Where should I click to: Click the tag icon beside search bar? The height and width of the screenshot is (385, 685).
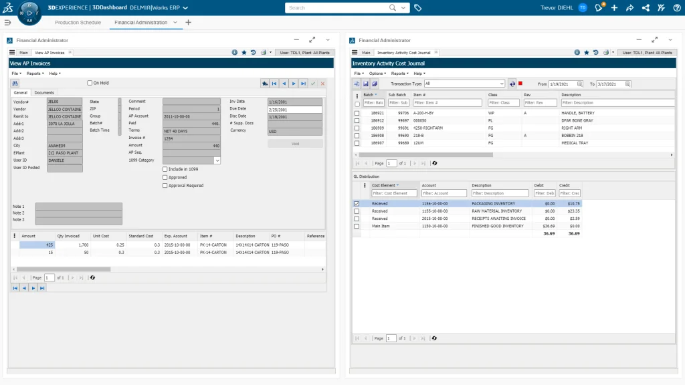coord(418,8)
